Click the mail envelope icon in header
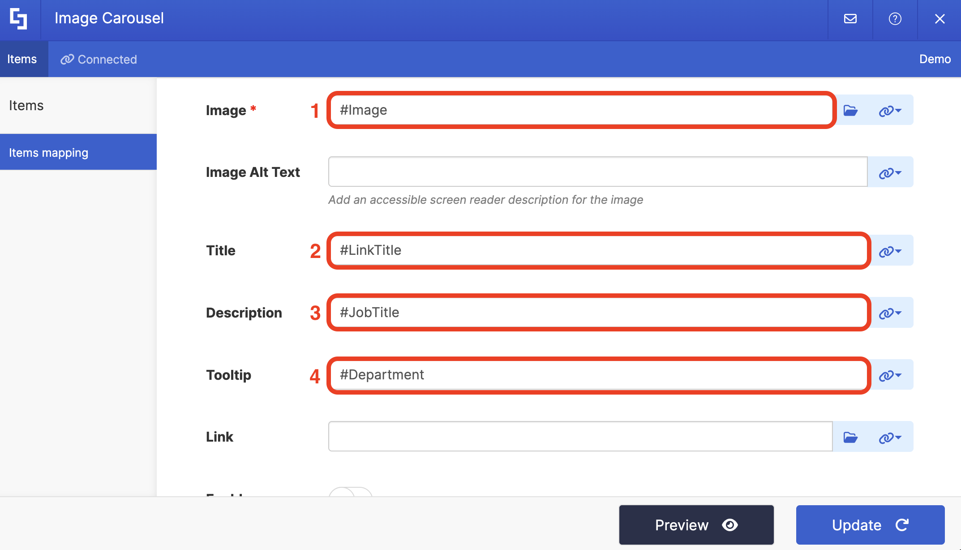The image size is (961, 550). pos(850,19)
